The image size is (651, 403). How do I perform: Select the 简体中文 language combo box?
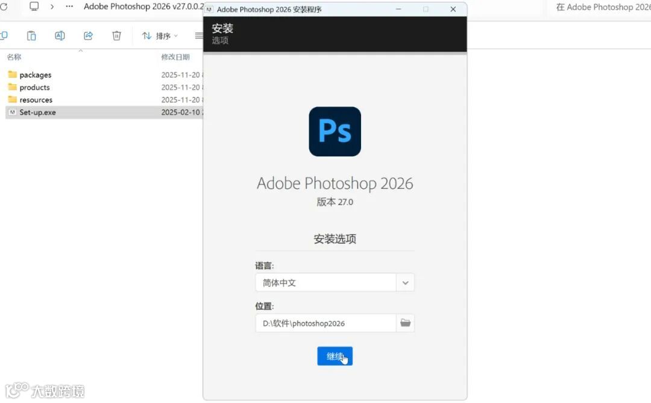click(x=335, y=283)
